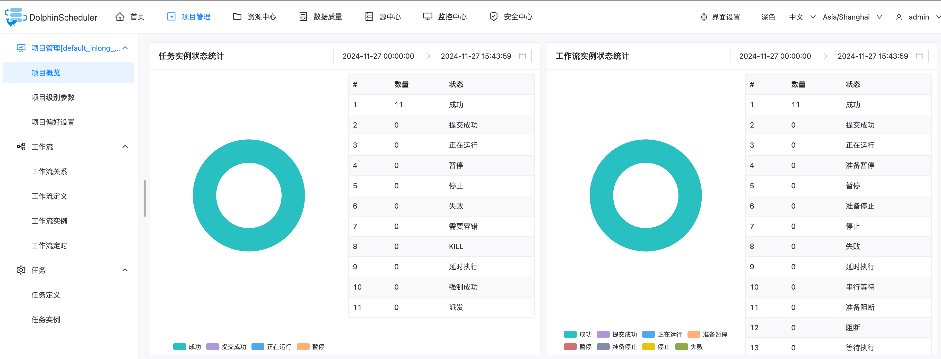Click the 数据质量 document icon
This screenshot has width=941, height=359.
[x=303, y=17]
